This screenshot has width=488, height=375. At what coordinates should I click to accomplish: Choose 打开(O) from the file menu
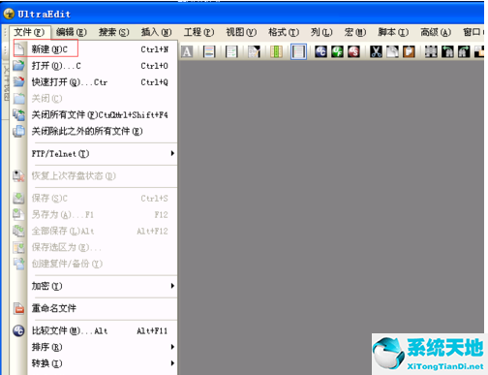tap(94, 66)
